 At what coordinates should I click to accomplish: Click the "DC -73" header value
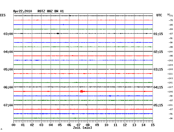(170, 15)
